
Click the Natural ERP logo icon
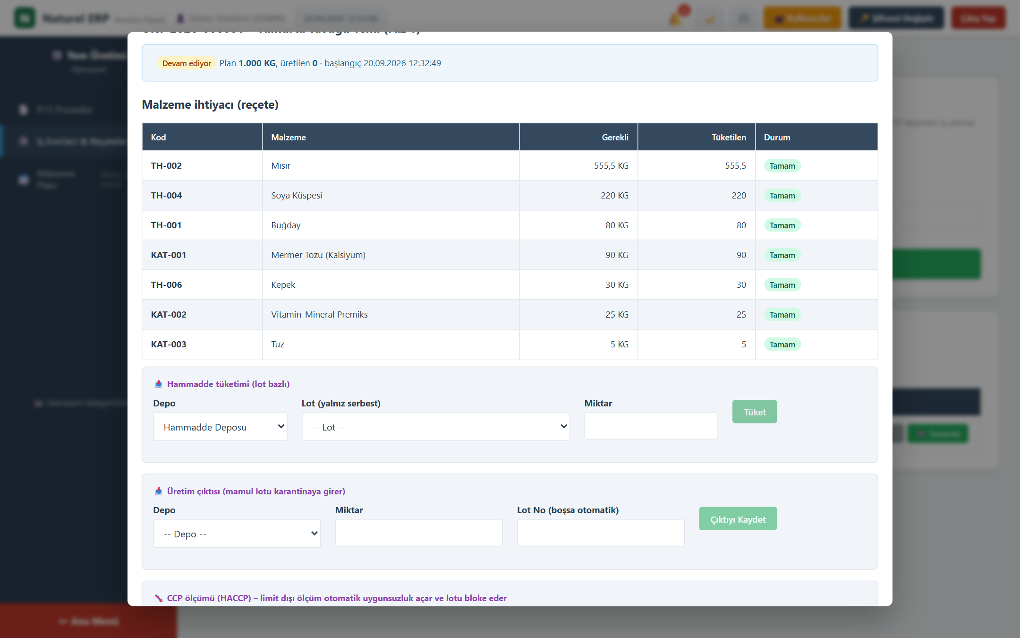25,18
